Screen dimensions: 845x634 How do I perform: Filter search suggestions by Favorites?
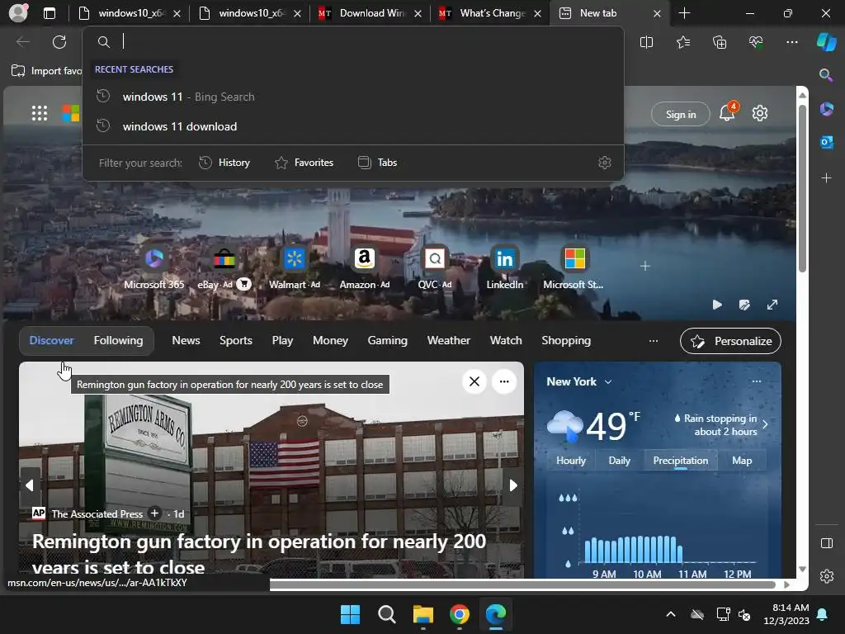304,163
